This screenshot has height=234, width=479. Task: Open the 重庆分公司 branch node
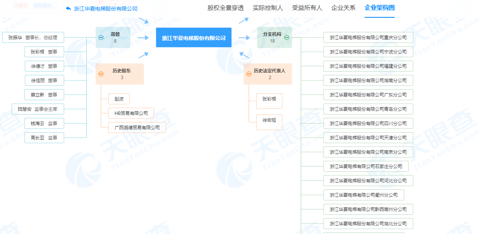click(x=368, y=38)
